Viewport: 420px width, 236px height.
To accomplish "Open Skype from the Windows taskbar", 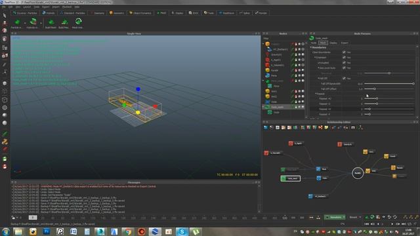I will pyautogui.click(x=182, y=231).
